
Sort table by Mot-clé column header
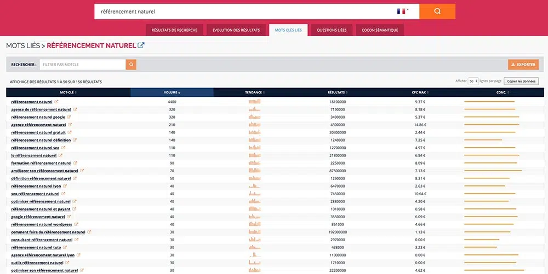click(x=68, y=92)
